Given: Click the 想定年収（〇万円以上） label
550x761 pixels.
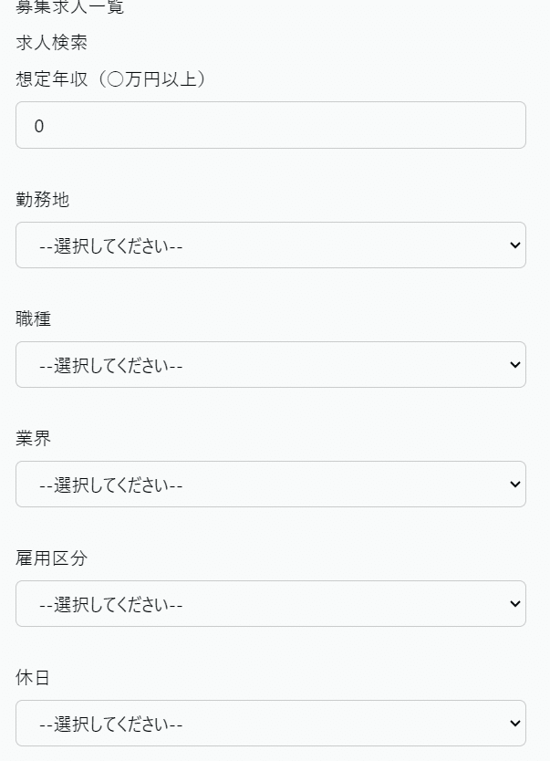Looking at the screenshot, I should [x=111, y=80].
